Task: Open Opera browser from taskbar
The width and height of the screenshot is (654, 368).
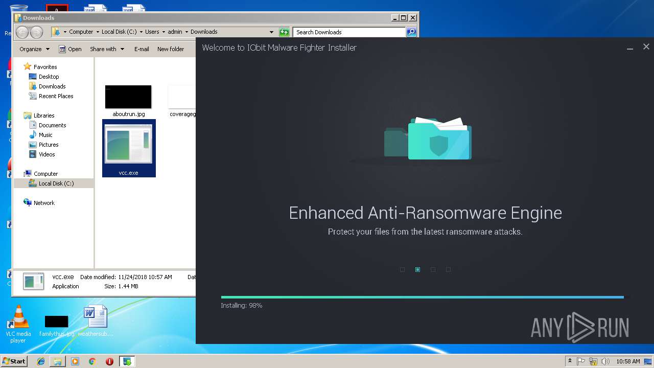Action: [109, 361]
